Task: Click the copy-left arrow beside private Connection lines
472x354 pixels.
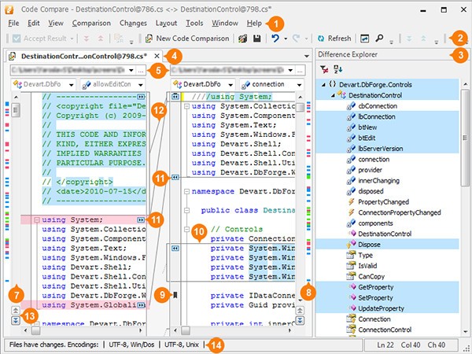Action: coord(177,248)
